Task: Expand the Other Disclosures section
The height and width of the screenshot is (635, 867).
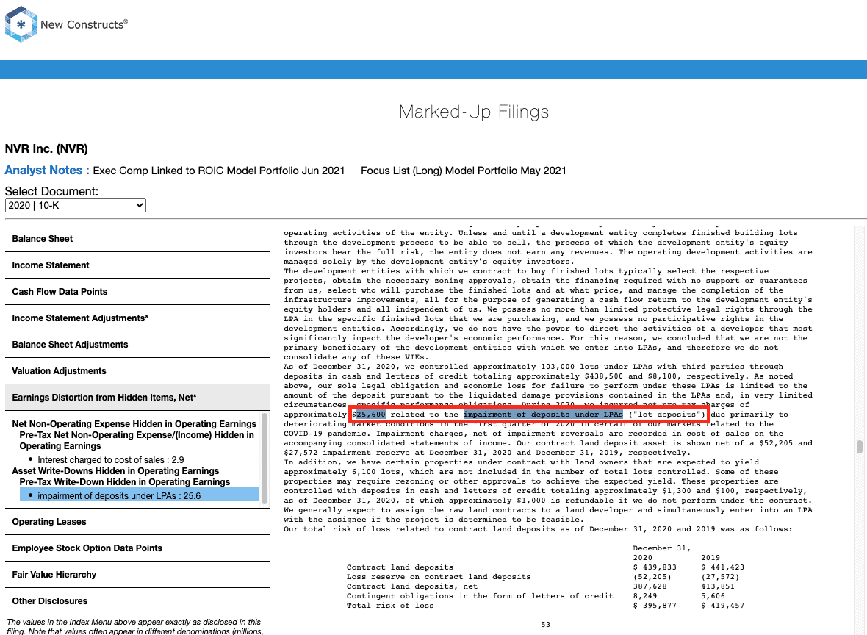Action: pos(137,601)
